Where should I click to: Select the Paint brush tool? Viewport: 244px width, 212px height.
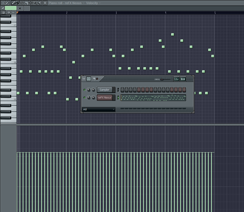pos(17,3)
